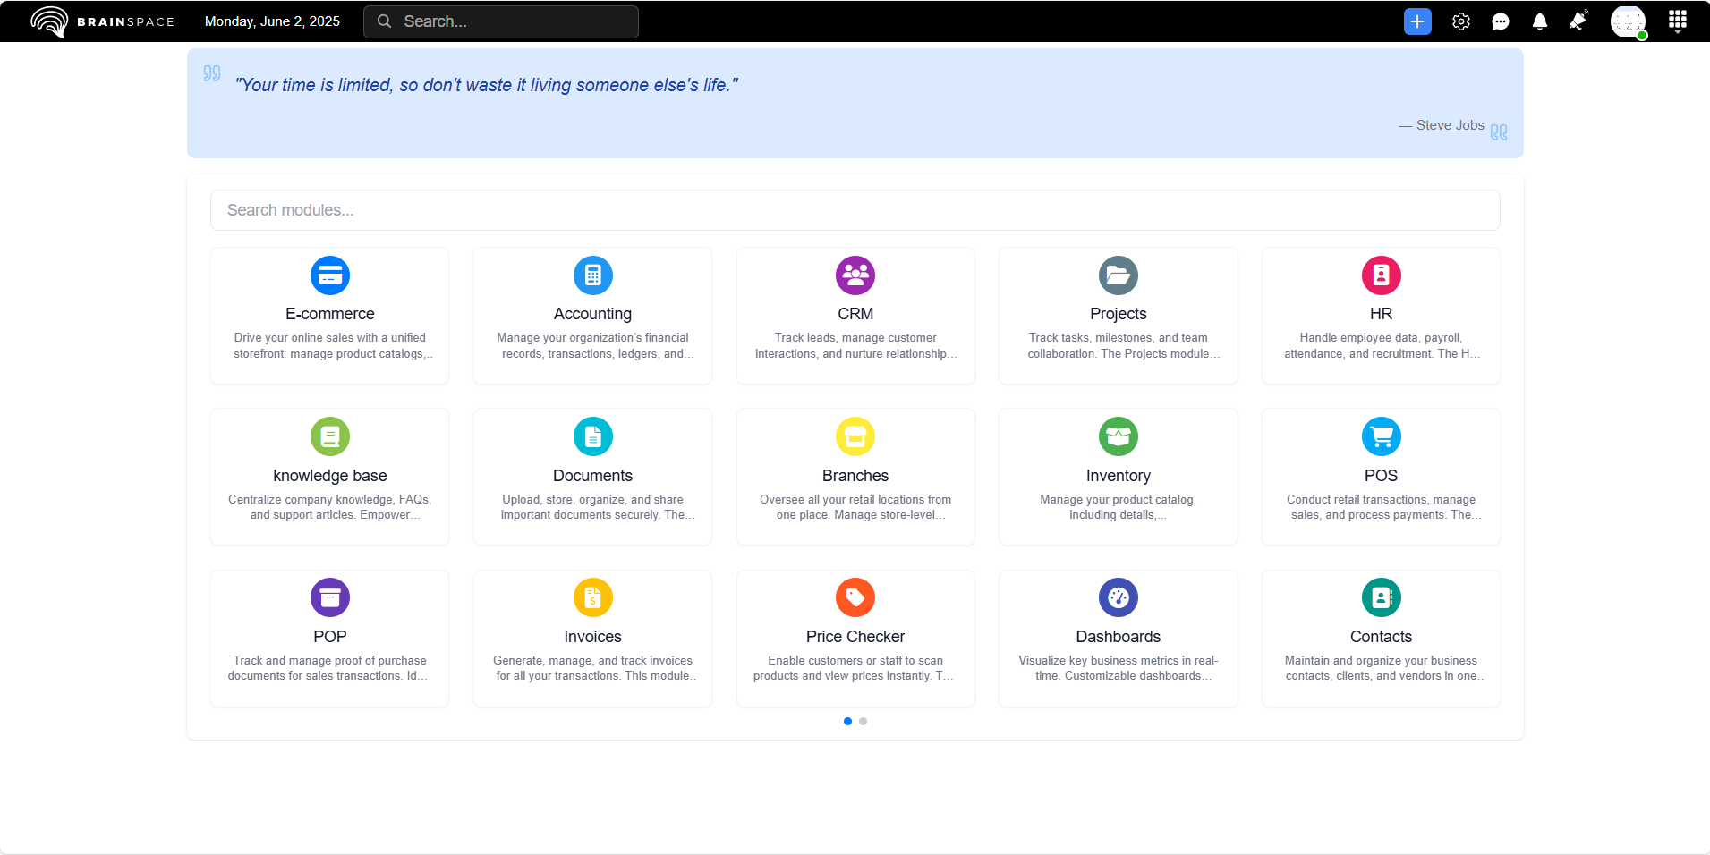Open the Projects folder icon
This screenshot has width=1710, height=855.
1119,275
